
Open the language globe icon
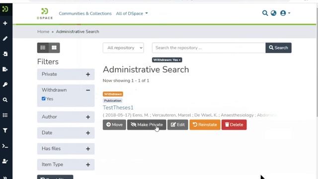click(273, 13)
